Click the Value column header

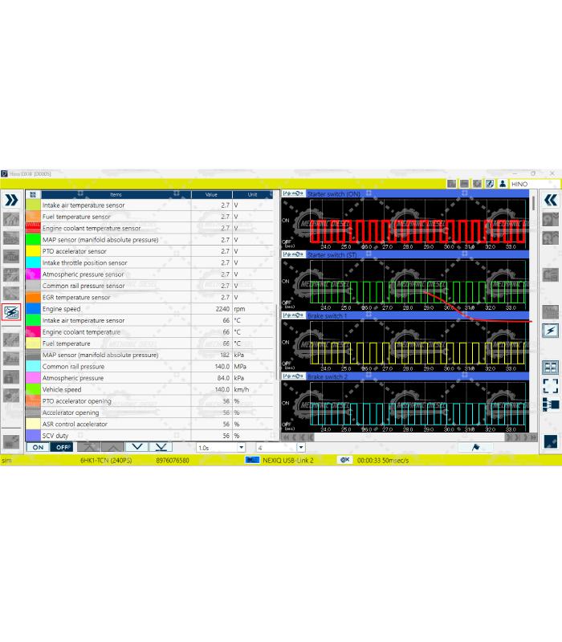211,194
